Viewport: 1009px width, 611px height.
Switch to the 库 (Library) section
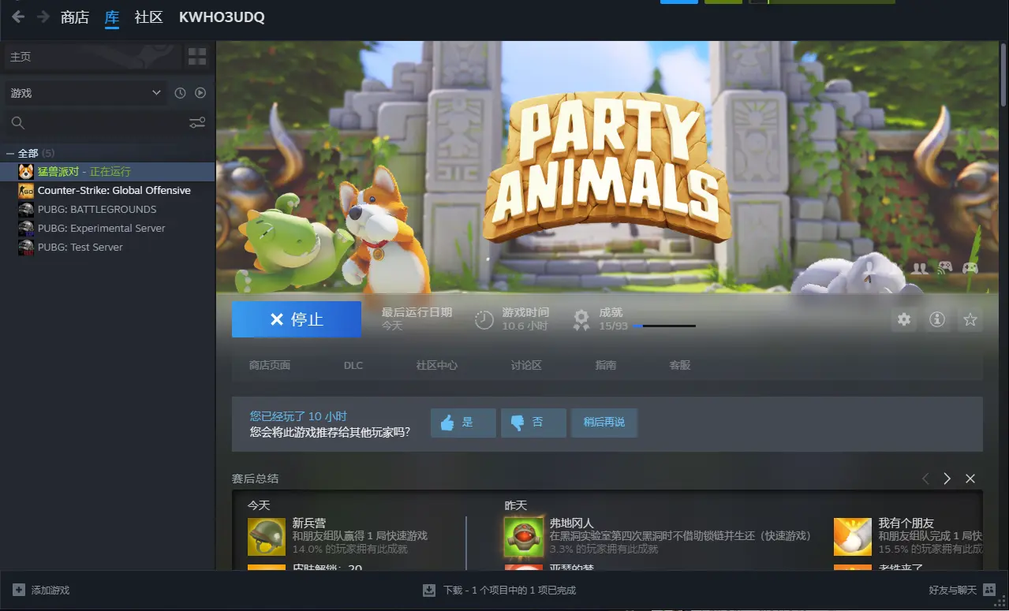coord(112,17)
